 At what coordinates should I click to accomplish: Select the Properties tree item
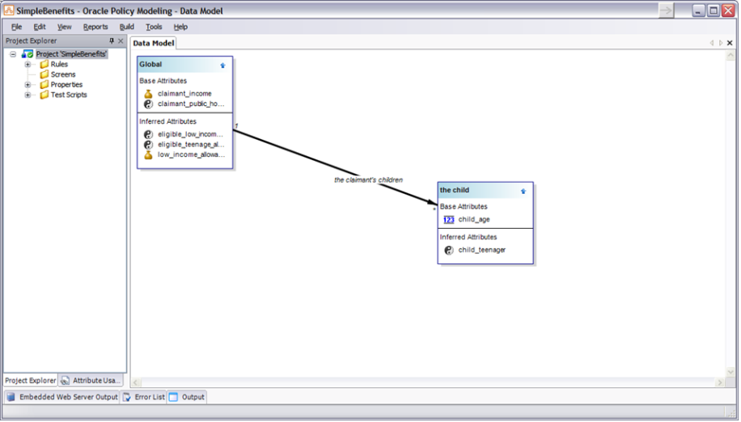[x=66, y=85]
